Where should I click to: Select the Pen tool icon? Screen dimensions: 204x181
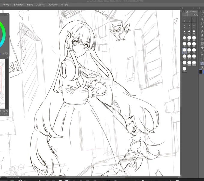[202, 31]
